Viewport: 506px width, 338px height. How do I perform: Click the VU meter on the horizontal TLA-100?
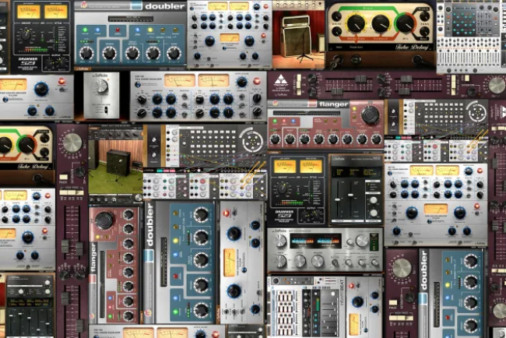[x=13, y=85]
